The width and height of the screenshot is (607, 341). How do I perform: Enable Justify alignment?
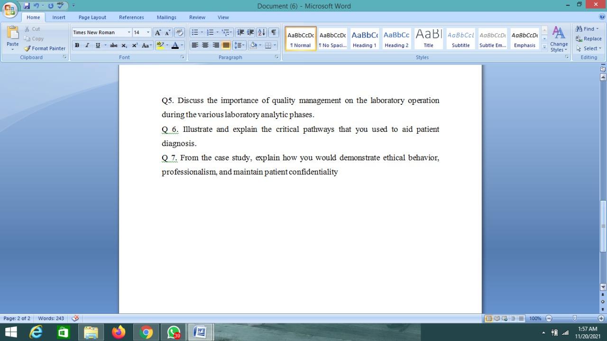click(225, 45)
